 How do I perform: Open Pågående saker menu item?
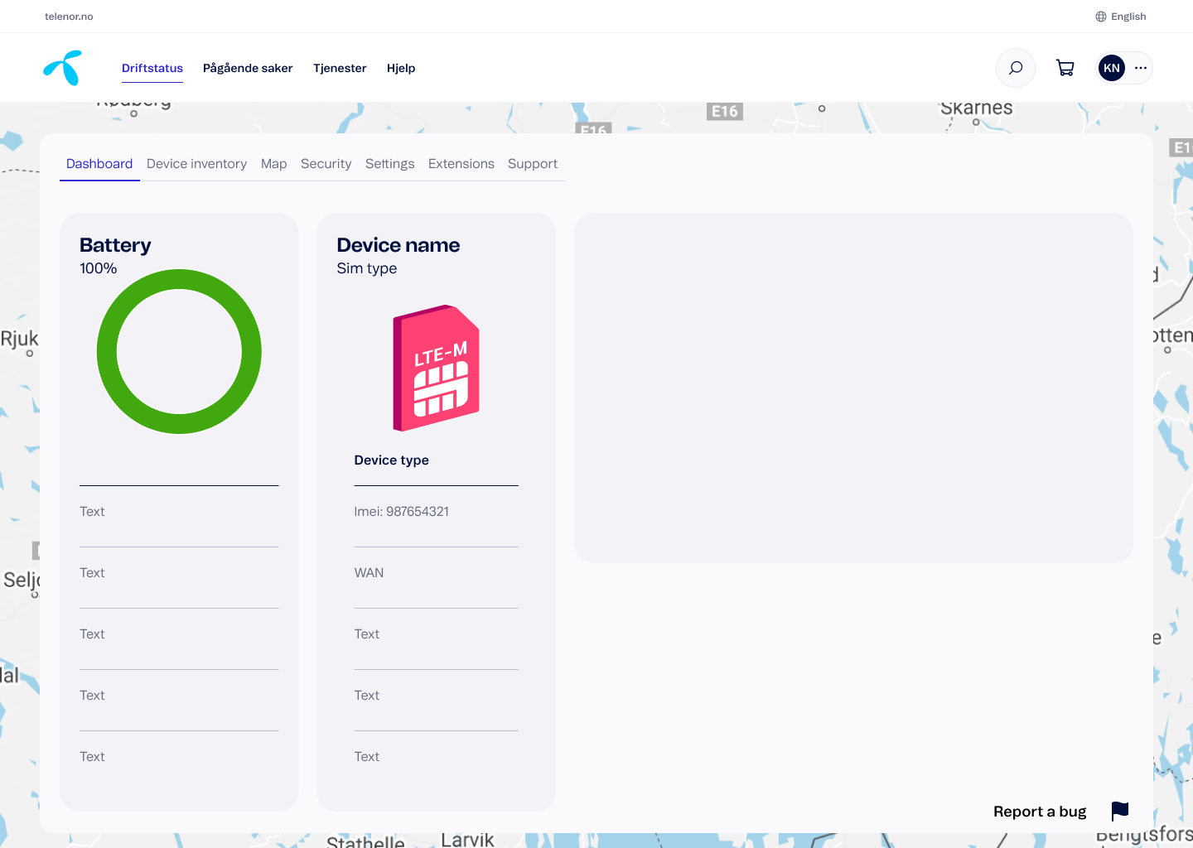click(248, 68)
